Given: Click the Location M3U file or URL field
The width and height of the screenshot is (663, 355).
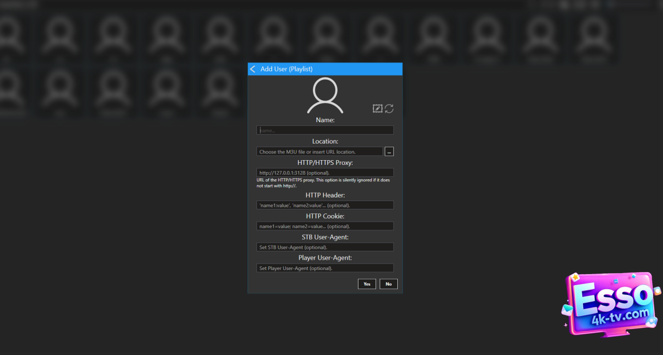Looking at the screenshot, I should (320, 152).
